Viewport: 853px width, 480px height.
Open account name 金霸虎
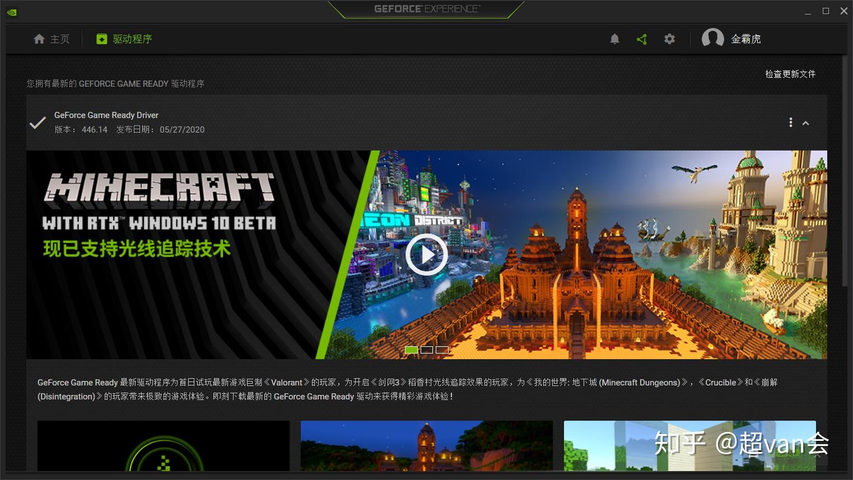point(745,39)
